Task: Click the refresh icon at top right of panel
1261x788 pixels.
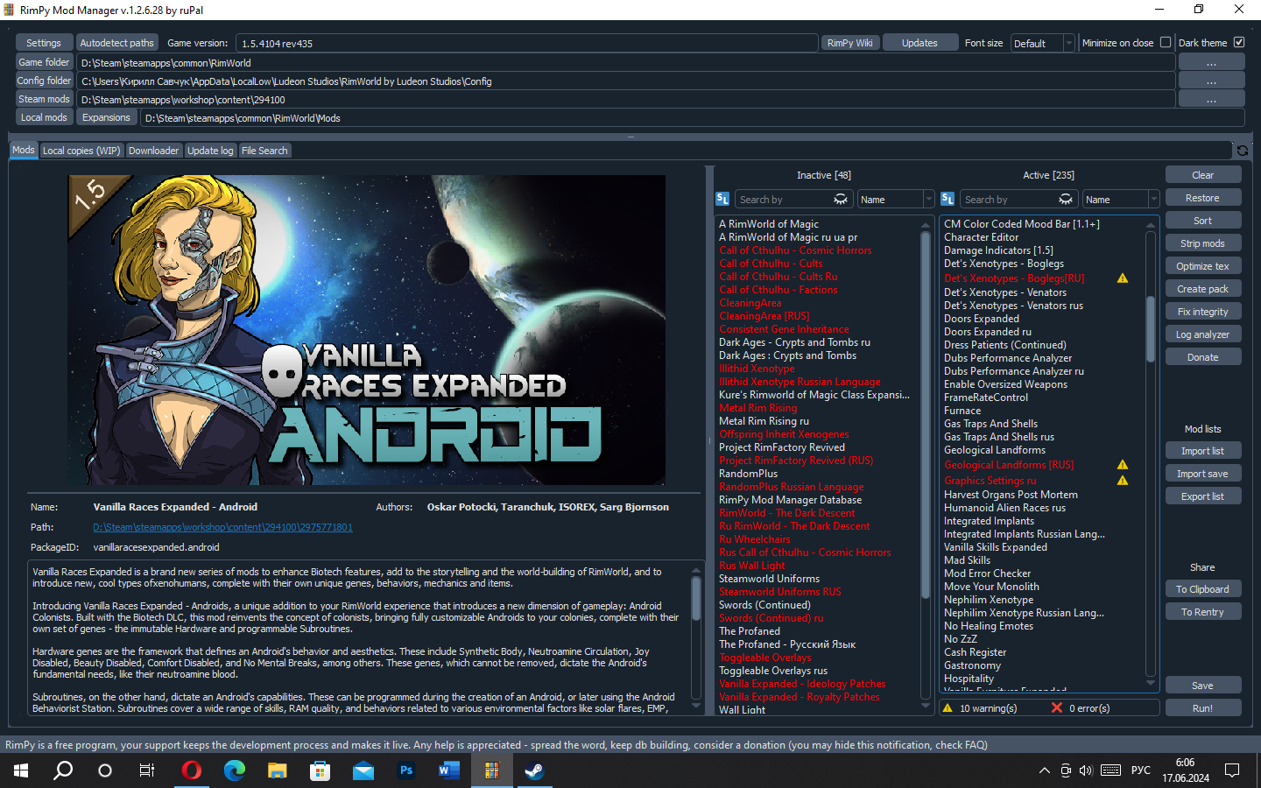Action: tap(1242, 151)
